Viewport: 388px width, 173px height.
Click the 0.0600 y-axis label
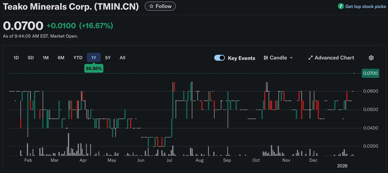tap(371, 91)
